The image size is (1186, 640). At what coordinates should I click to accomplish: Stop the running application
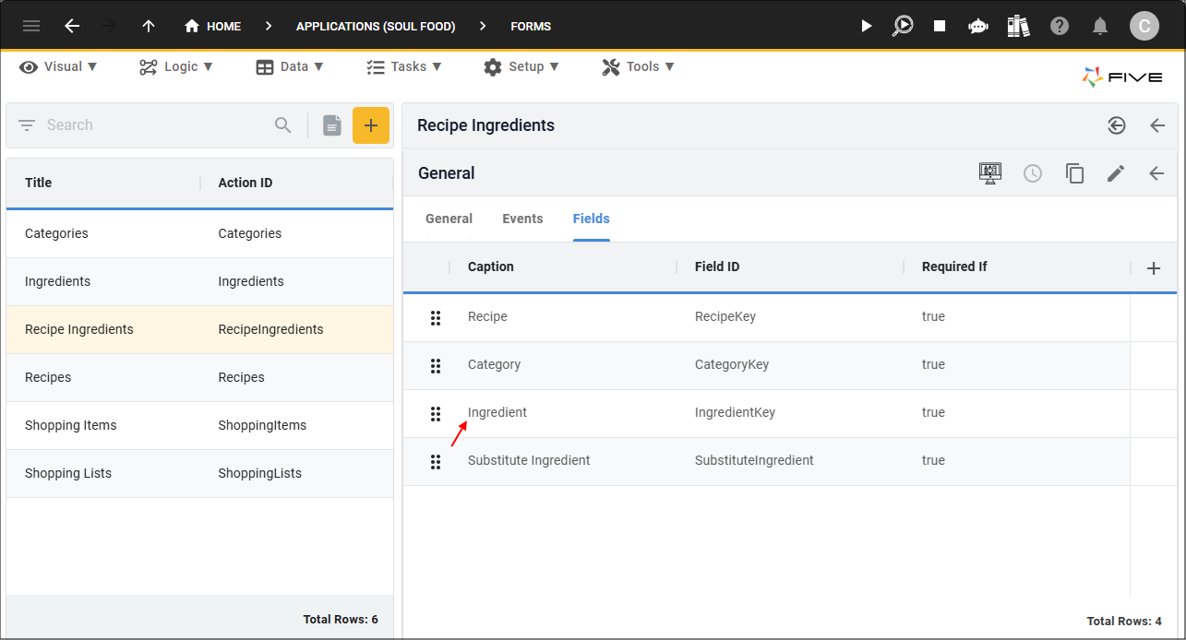940,26
